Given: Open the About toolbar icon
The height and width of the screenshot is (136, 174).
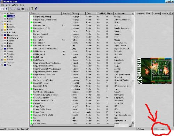Looking at the screenshot, I should (x=32, y=9).
